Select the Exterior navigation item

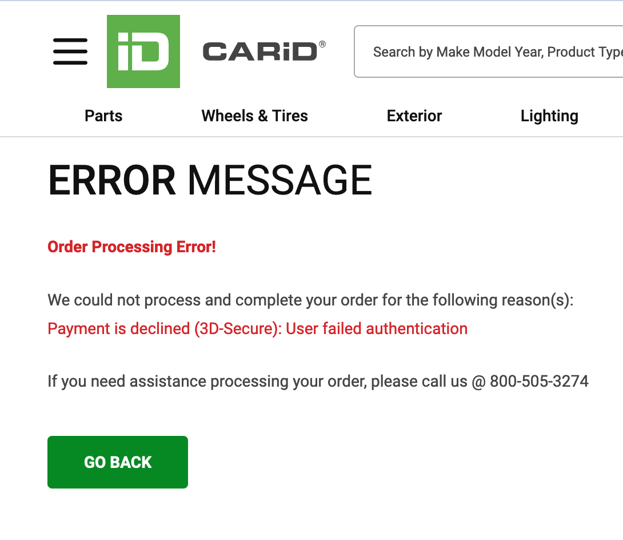(x=414, y=116)
